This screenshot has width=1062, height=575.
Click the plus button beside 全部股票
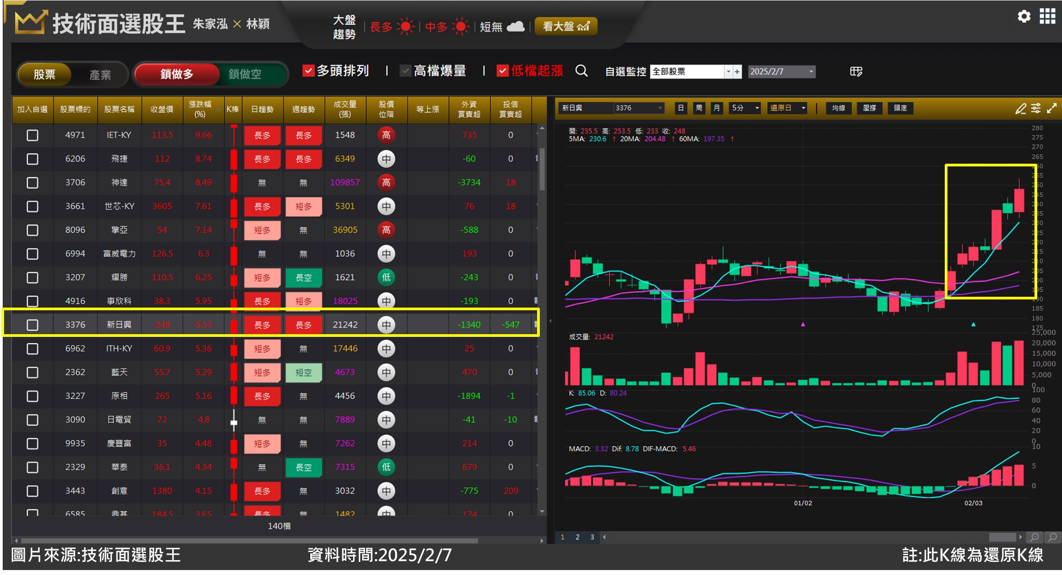(737, 72)
